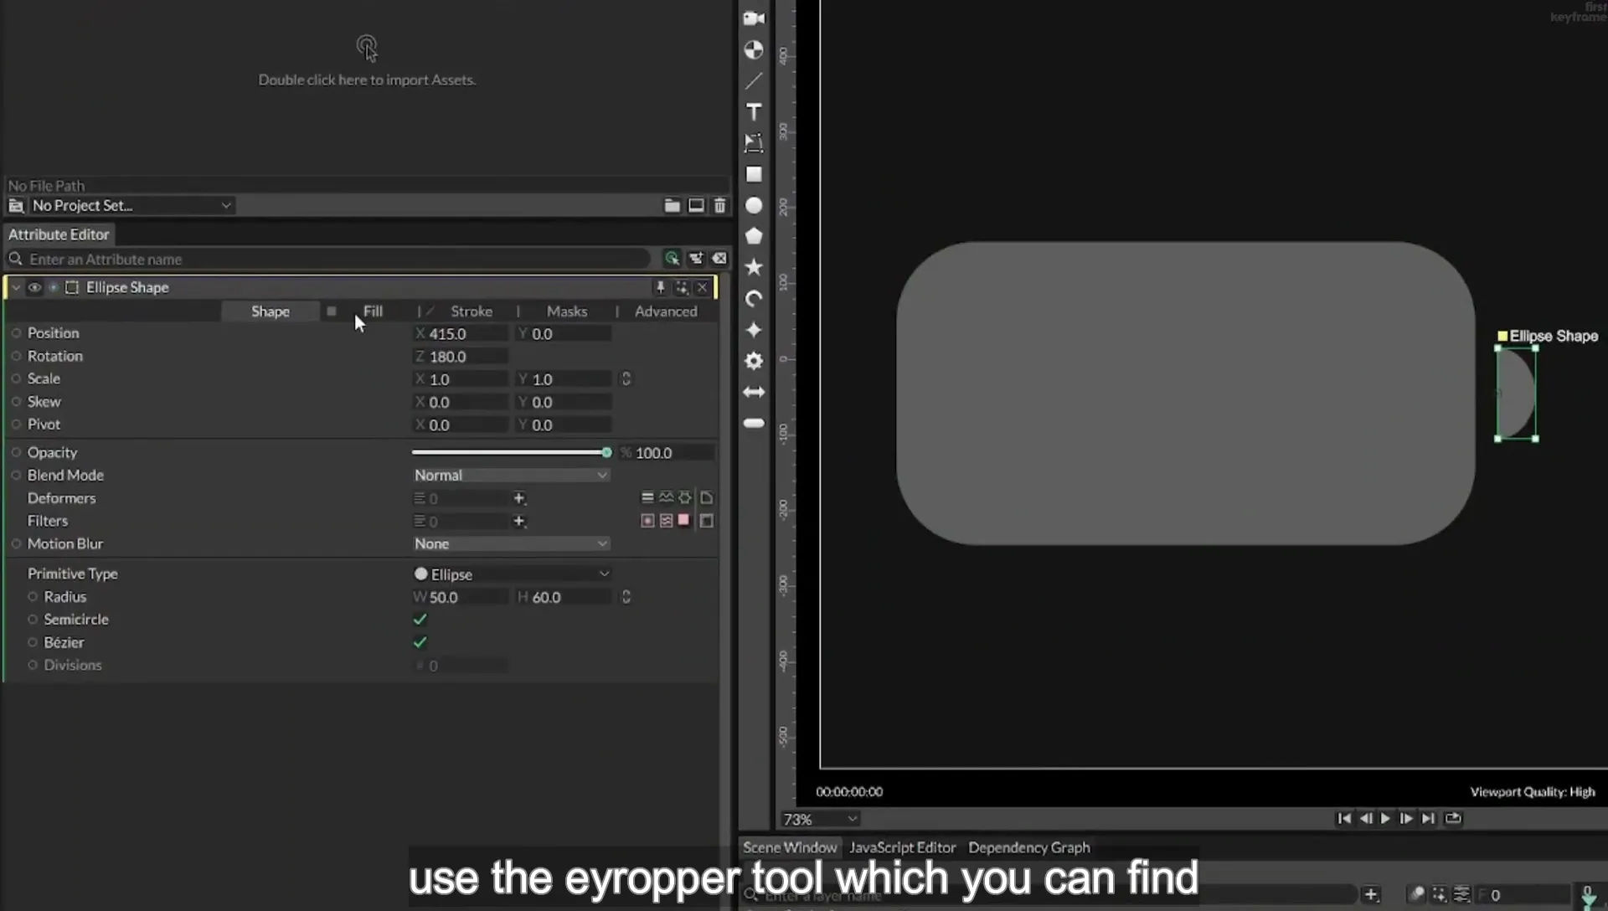Click the Opacity slider handle
Image resolution: width=1608 pixels, height=911 pixels.
[x=606, y=452]
